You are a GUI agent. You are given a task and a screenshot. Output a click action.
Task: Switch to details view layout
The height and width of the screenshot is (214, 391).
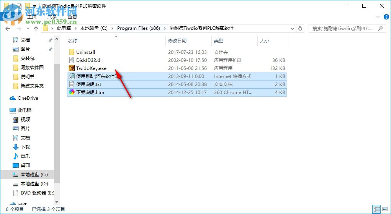(376, 209)
